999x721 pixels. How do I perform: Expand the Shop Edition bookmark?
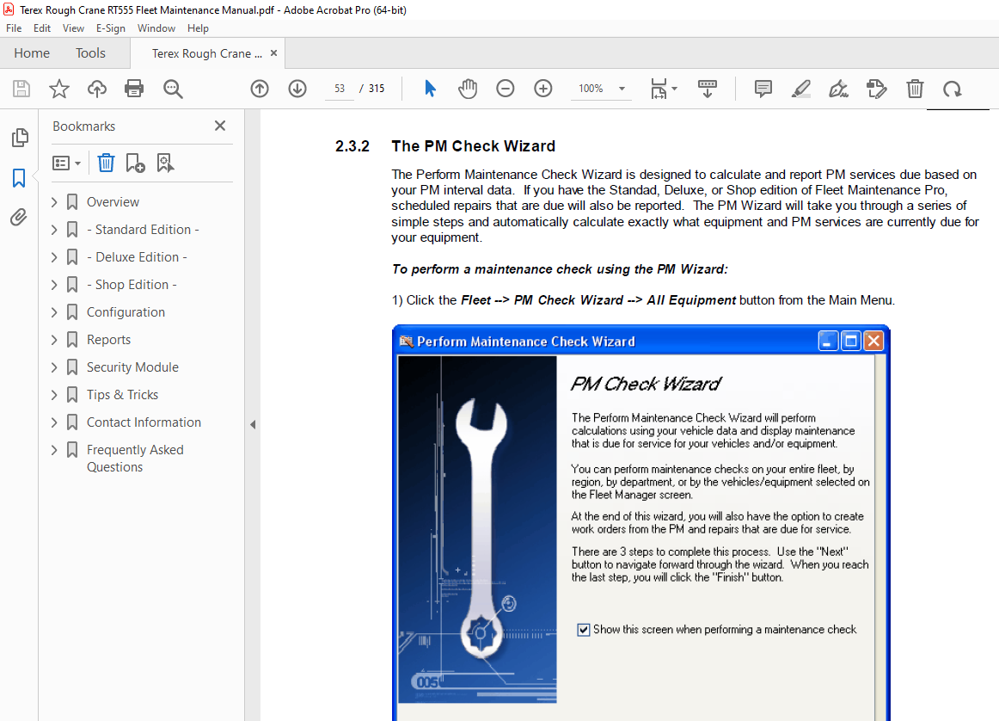(54, 284)
